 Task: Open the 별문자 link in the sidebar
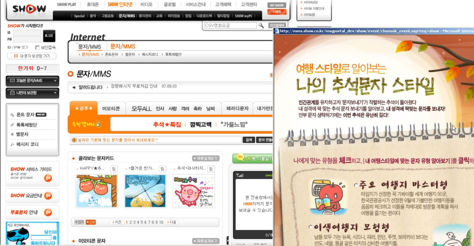22,134
